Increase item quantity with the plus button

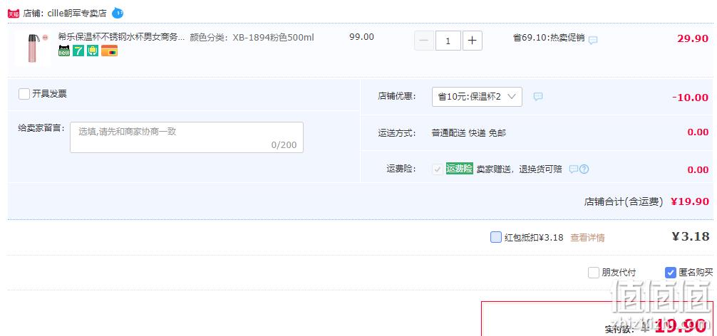(x=473, y=41)
